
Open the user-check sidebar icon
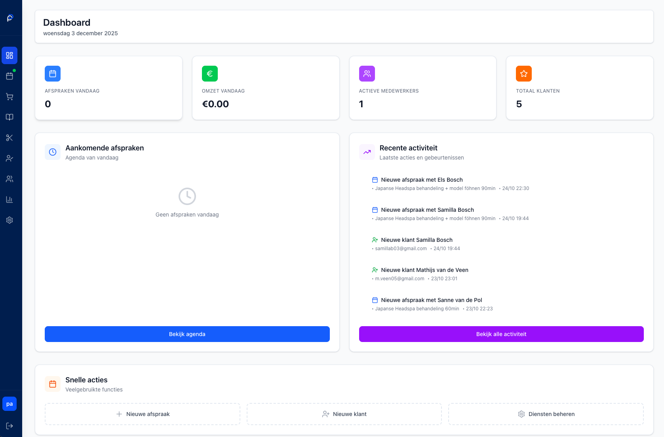[10, 158]
